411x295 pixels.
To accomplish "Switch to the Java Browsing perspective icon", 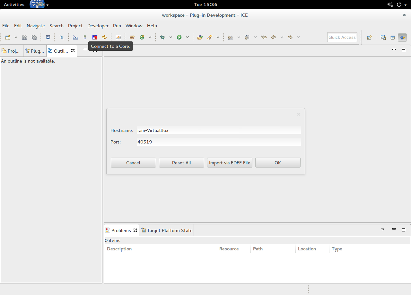I will click(383, 38).
